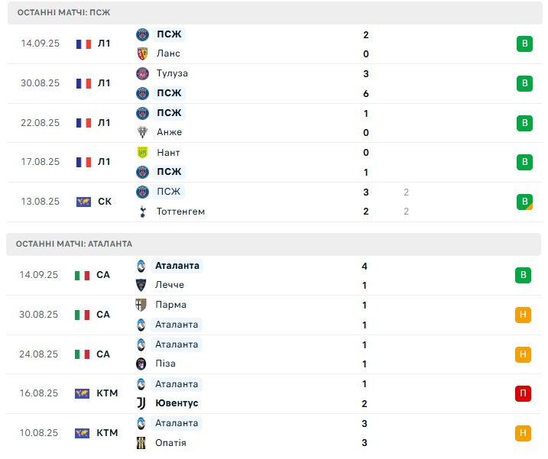This screenshot has width=548, height=459.
Task: Open the Тоттенгем team link
Action: [x=180, y=212]
